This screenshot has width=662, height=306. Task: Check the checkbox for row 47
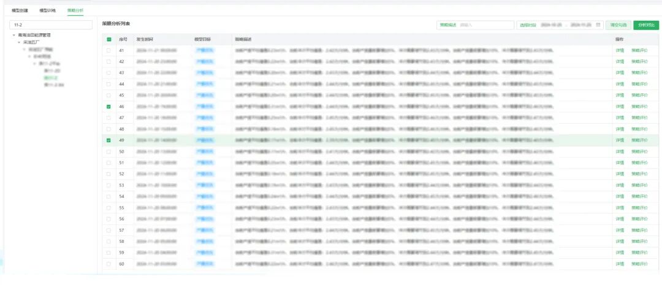tap(109, 118)
